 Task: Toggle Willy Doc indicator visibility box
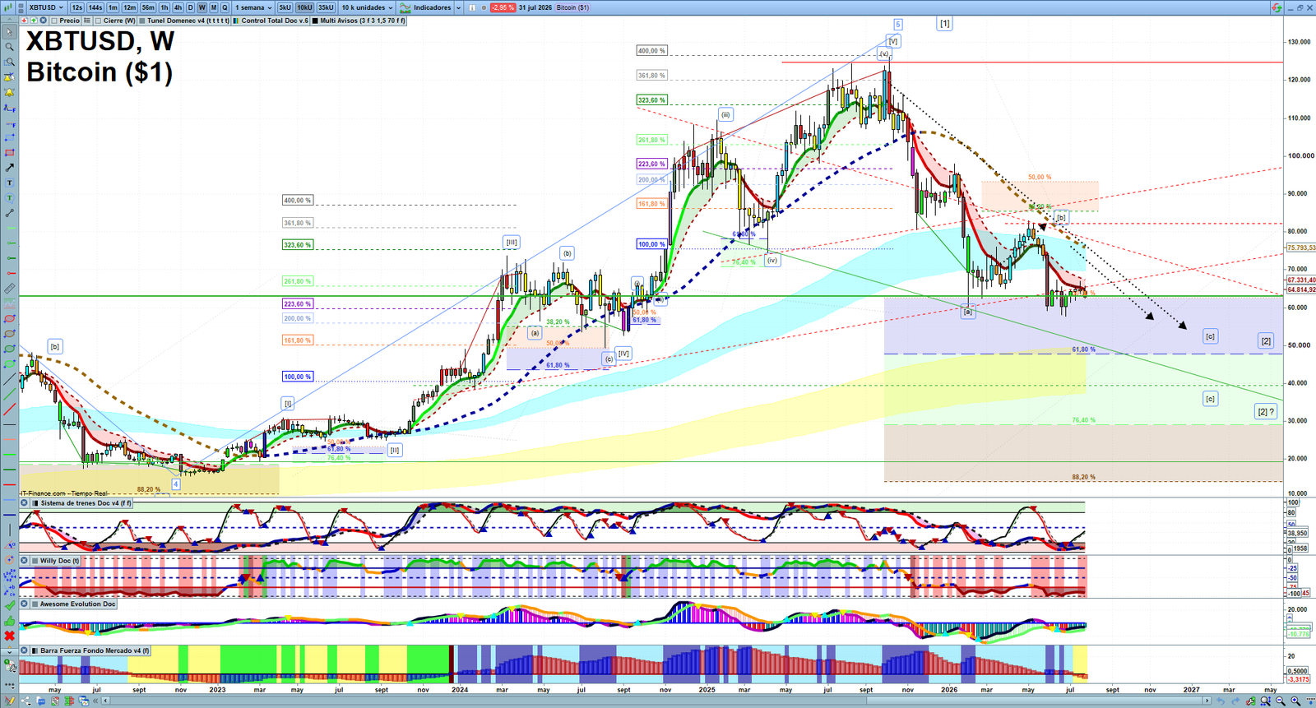tap(35, 561)
